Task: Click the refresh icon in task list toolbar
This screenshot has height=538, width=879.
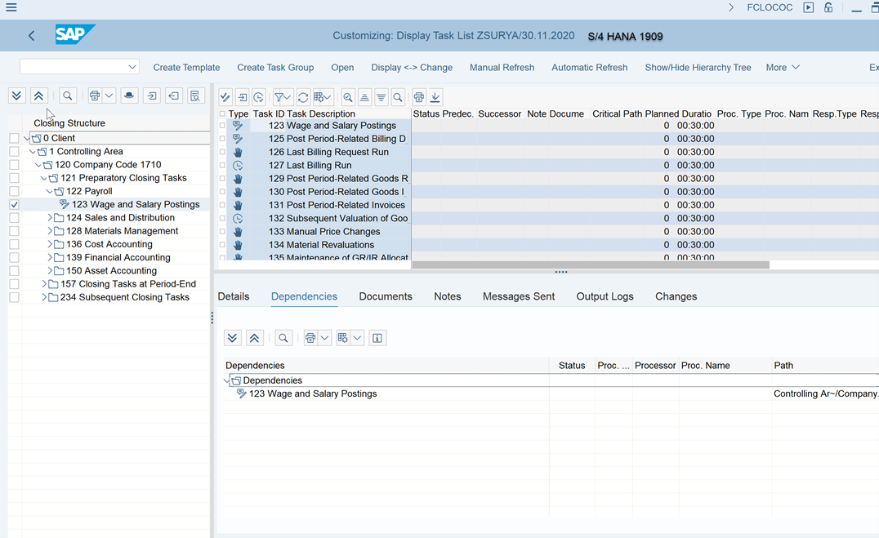Action: [x=303, y=97]
